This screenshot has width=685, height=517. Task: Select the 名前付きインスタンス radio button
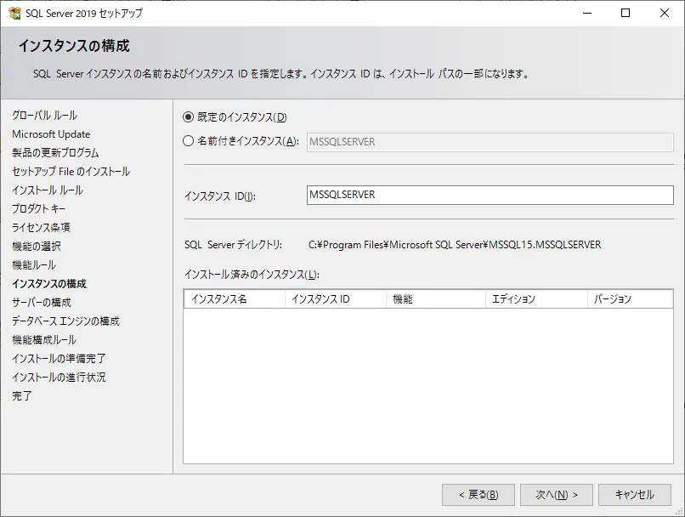[x=188, y=140]
